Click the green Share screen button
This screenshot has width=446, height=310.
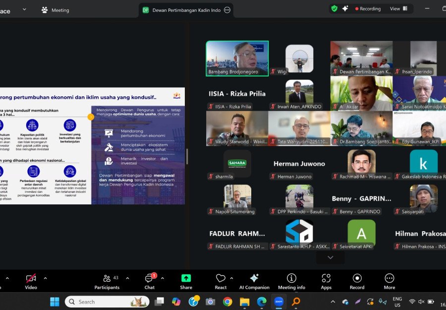point(186,281)
